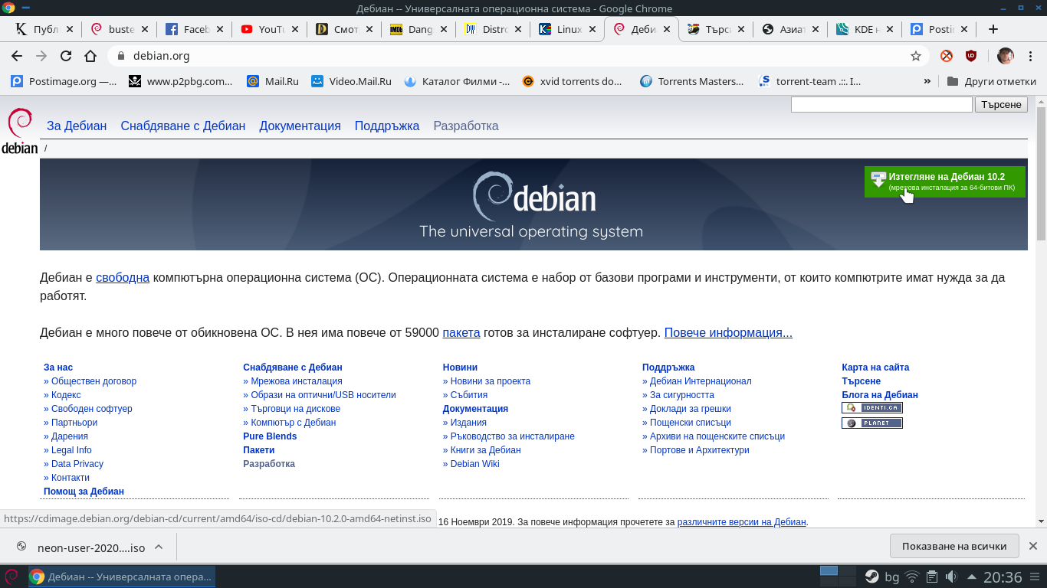Screen dimensions: 1047x588
Task: Bookmark this page with the star icon
Action: pyautogui.click(x=915, y=56)
